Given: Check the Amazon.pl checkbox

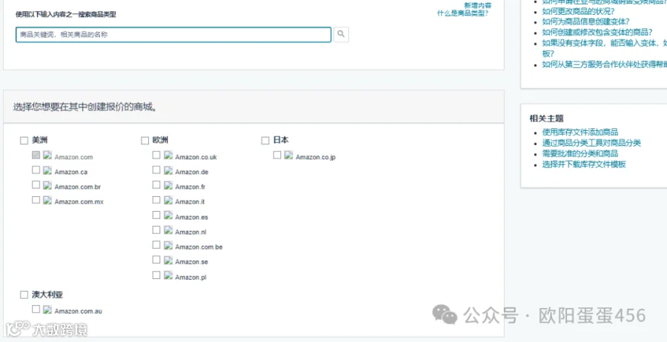Looking at the screenshot, I should [x=156, y=275].
